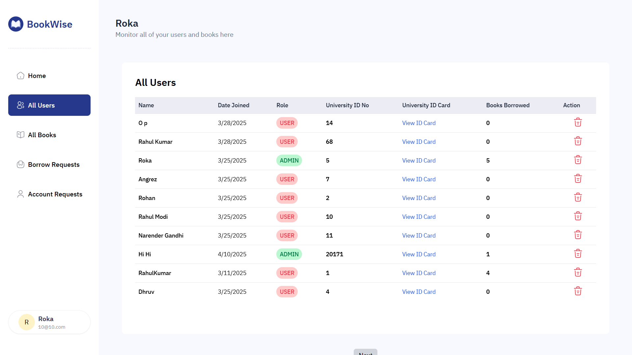Screen dimensions: 632x355
Task: Delete the user Rahul Kumar with trash icon
Action: pos(578,141)
